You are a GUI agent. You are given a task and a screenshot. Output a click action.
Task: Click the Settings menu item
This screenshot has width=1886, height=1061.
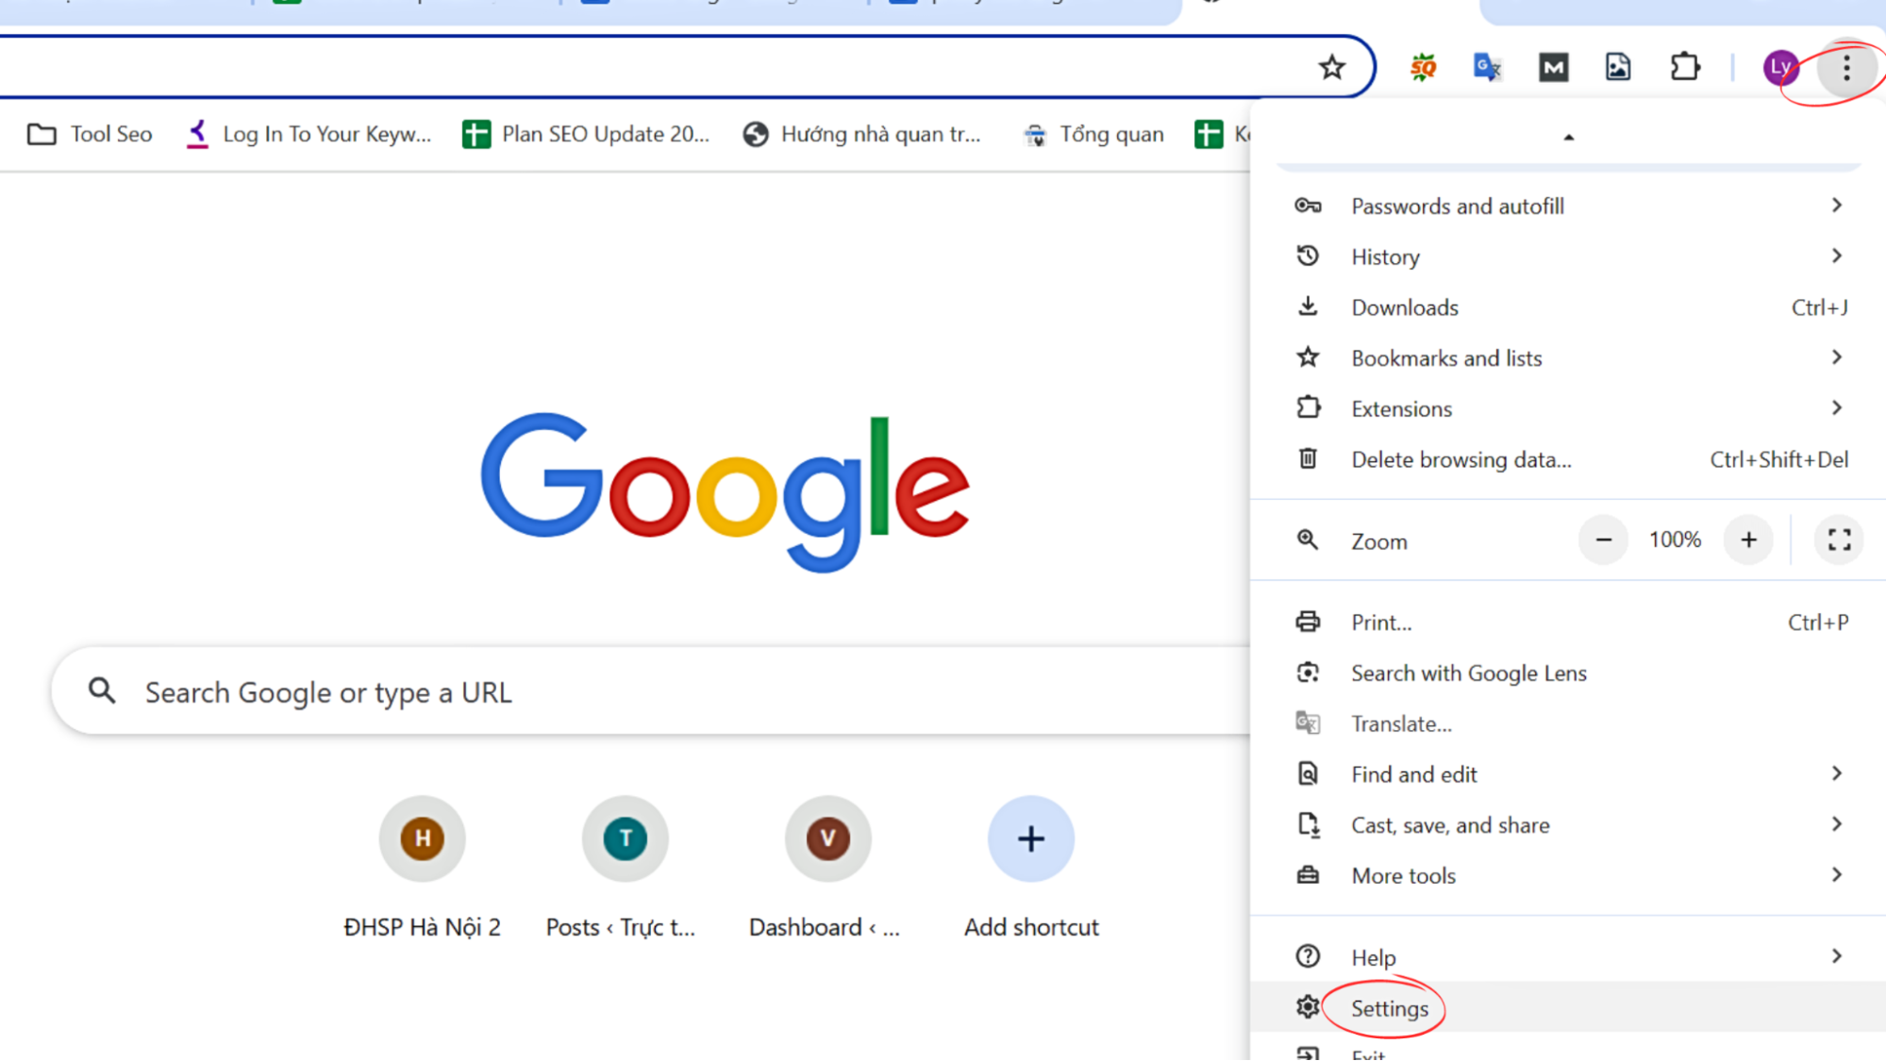point(1389,1008)
